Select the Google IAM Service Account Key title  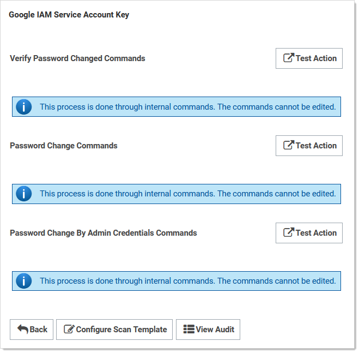pyautogui.click(x=69, y=15)
